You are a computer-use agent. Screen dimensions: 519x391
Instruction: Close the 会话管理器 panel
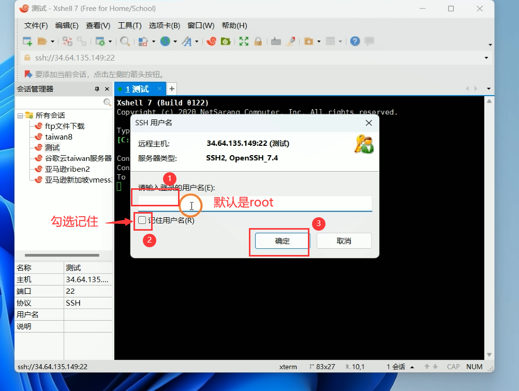[107, 88]
